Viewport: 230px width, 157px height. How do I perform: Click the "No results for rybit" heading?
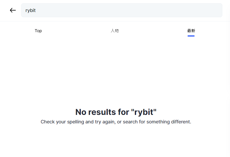pyautogui.click(x=116, y=112)
